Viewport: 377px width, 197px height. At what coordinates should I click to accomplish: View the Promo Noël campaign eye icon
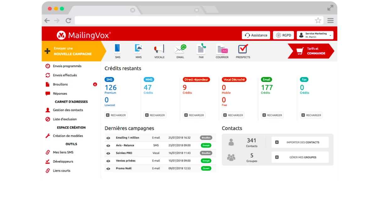pos(108,169)
